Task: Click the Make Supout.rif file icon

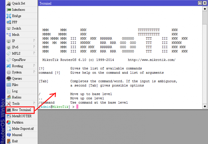Action: pos(9,129)
